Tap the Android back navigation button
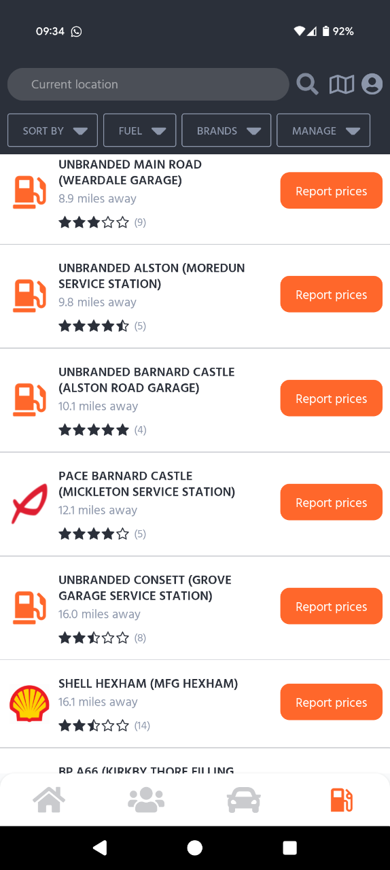390x870 pixels. (x=100, y=847)
